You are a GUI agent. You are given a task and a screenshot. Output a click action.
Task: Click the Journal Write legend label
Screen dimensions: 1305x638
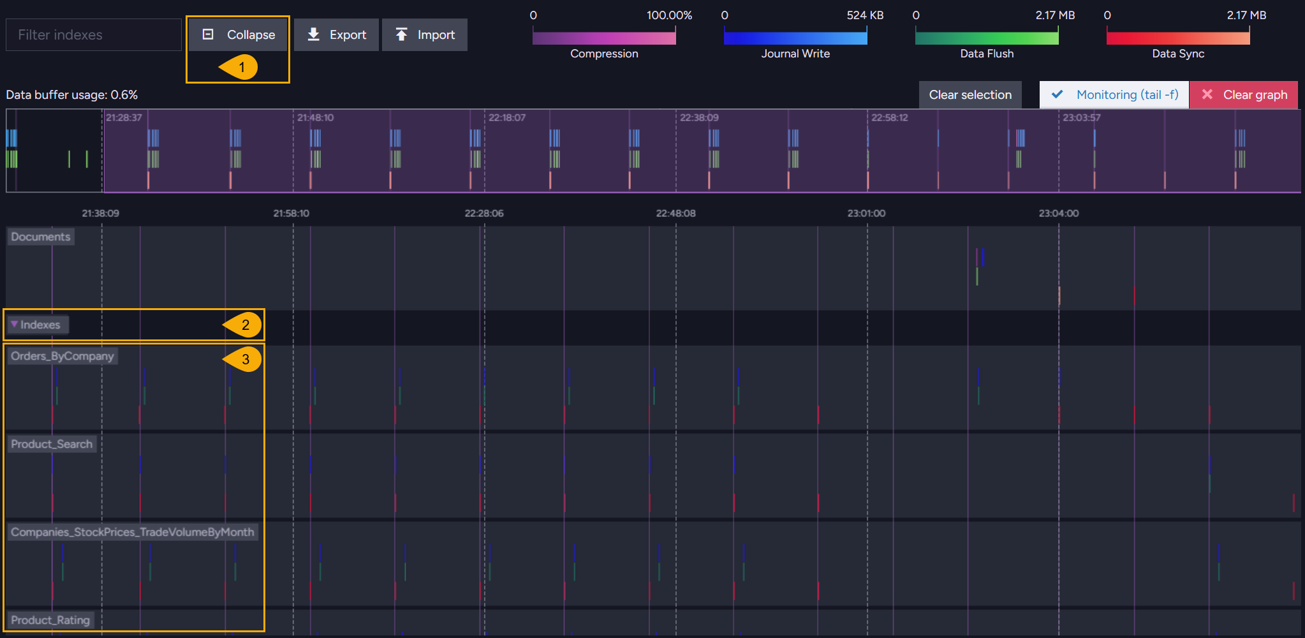(x=795, y=54)
